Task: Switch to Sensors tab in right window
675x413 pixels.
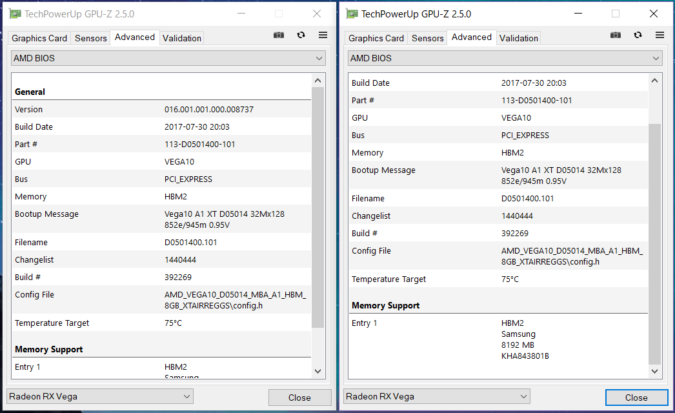Action: pyautogui.click(x=427, y=38)
